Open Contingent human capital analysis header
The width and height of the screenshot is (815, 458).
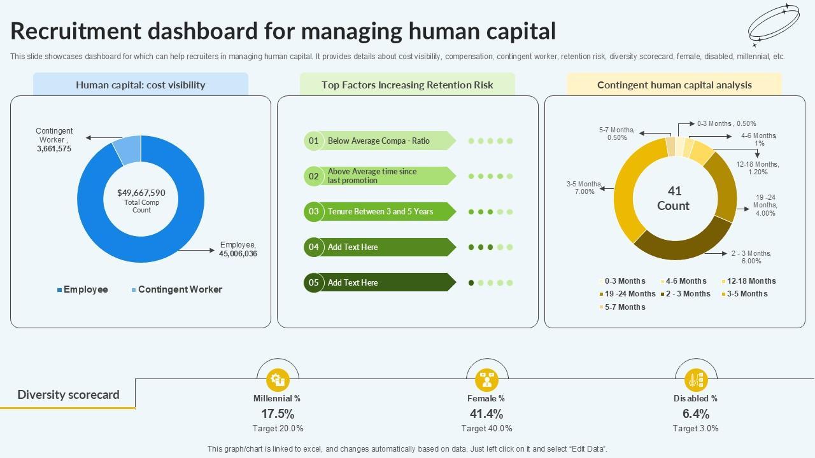674,85
